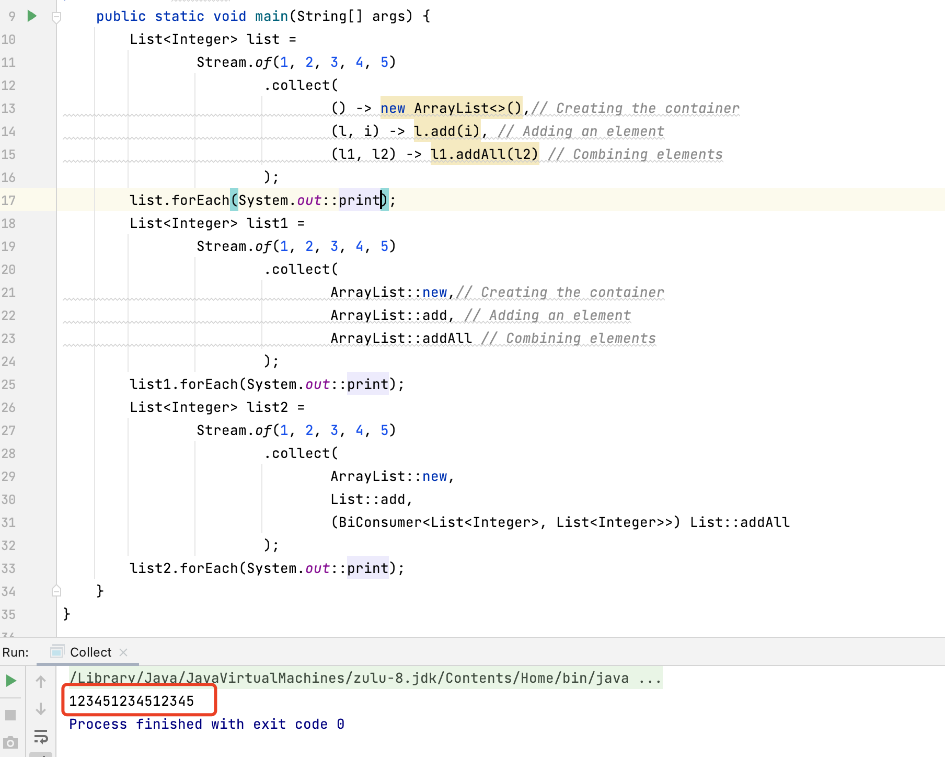Image resolution: width=945 pixels, height=757 pixels.
Task: Toggle soft-wrap in the console toolbar
Action: click(41, 737)
